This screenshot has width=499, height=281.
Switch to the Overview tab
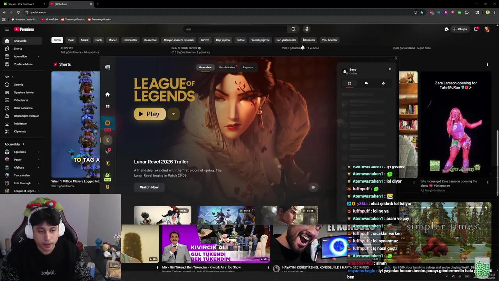(205, 67)
